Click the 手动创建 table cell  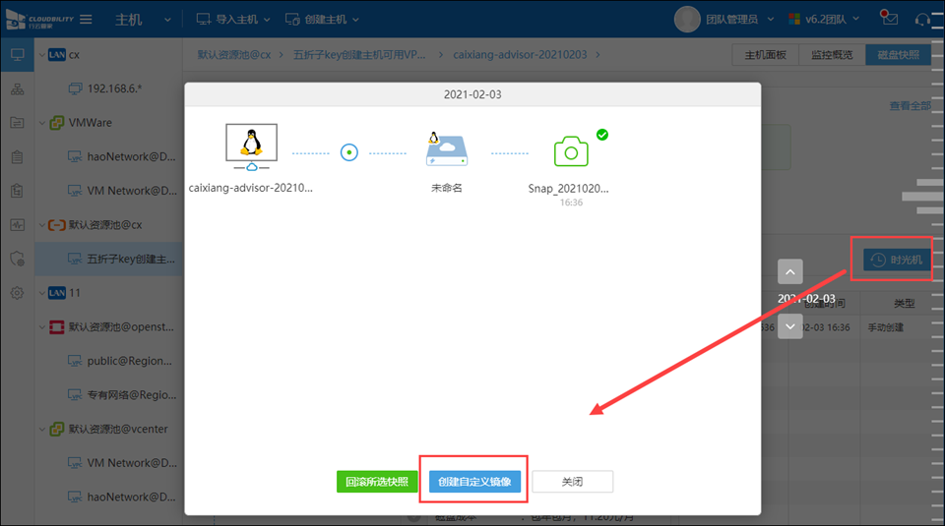pos(885,327)
